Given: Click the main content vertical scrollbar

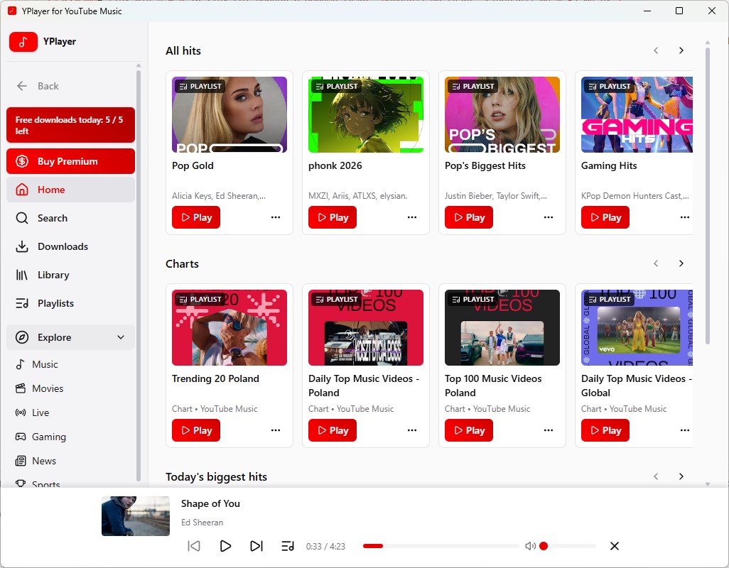Looking at the screenshot, I should [x=708, y=195].
